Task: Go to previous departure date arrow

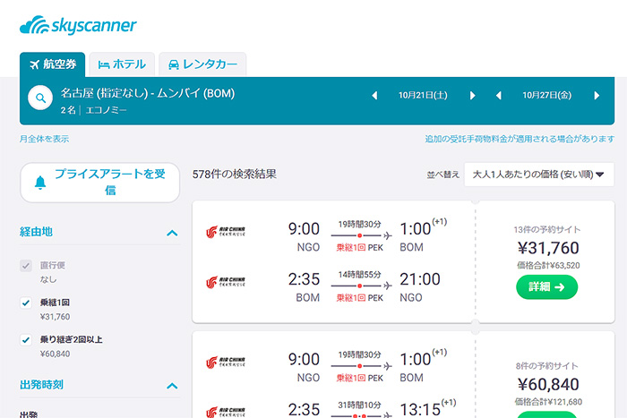Action: (374, 95)
